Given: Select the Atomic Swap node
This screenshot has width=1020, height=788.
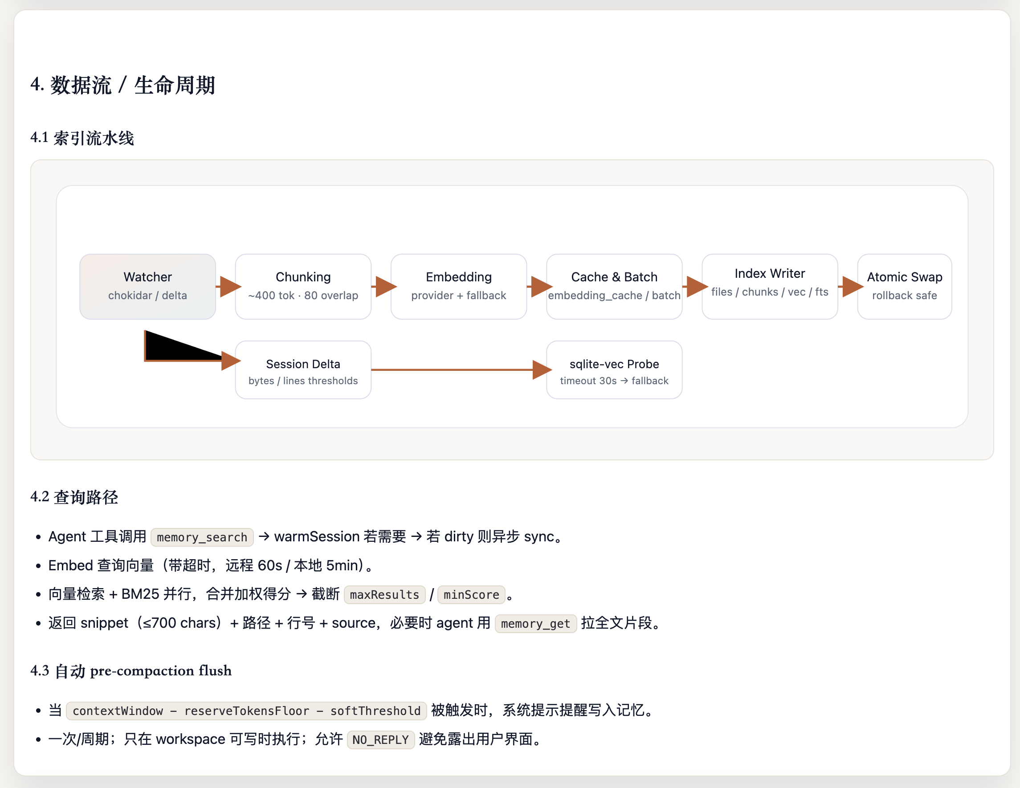Looking at the screenshot, I should click(904, 286).
